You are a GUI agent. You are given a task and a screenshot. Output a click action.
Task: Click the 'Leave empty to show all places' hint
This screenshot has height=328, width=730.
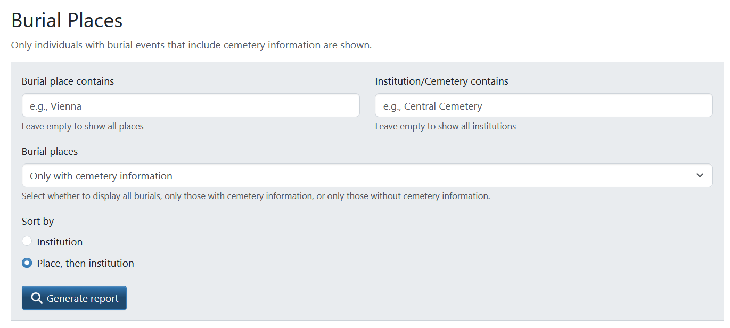tap(83, 126)
